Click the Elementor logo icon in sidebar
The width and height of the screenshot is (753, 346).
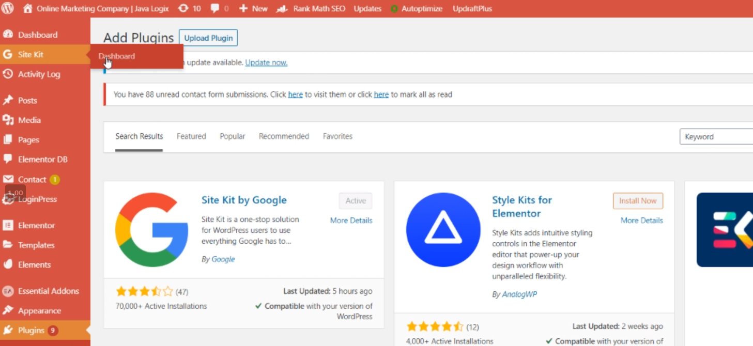click(x=8, y=225)
